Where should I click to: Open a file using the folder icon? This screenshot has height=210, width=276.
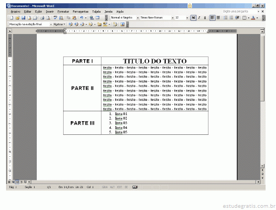coord(18,18)
